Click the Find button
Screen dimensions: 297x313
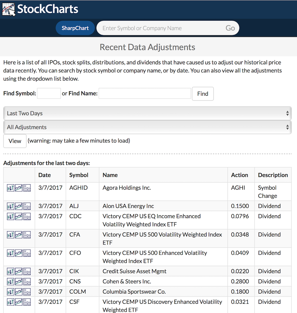(x=203, y=94)
